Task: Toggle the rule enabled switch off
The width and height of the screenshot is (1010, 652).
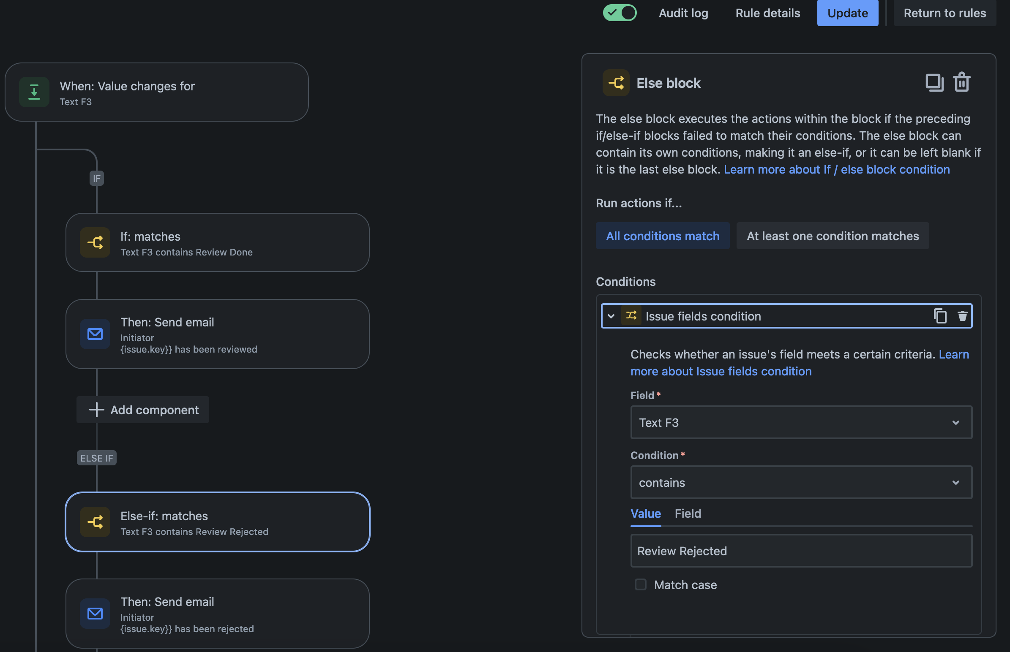Action: pyautogui.click(x=620, y=13)
